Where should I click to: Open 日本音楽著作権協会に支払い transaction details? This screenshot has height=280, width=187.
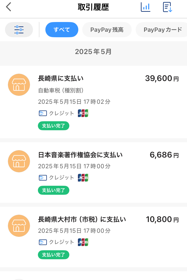[x=80, y=155]
